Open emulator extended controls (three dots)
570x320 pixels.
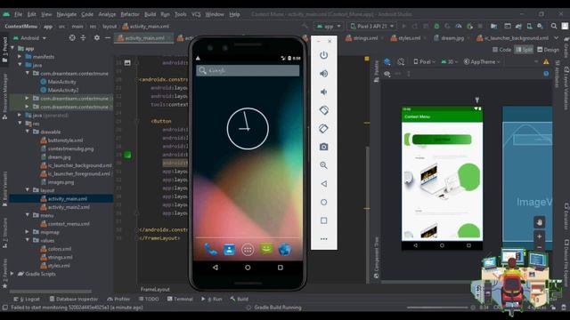pyautogui.click(x=323, y=239)
